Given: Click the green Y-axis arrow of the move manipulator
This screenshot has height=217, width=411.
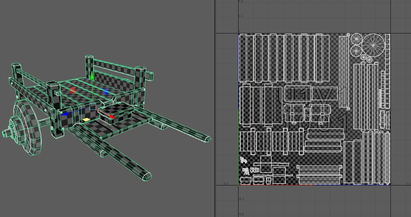Looking at the screenshot, I should (x=92, y=76).
